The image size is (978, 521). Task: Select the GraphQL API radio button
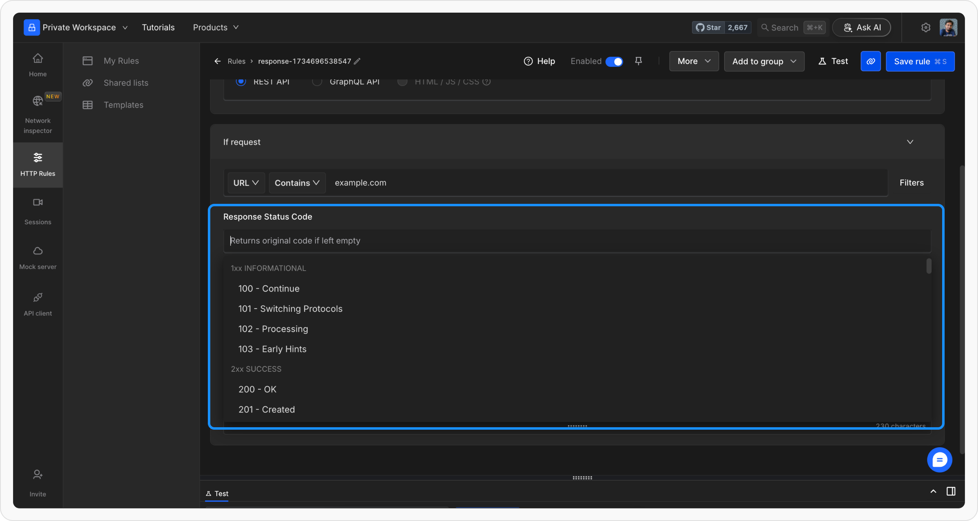tap(317, 82)
